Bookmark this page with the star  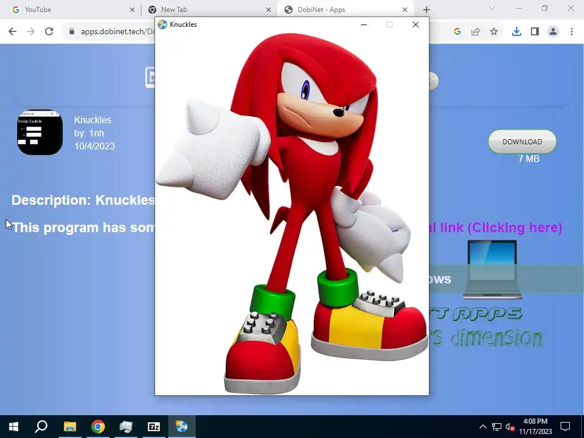pos(494,32)
